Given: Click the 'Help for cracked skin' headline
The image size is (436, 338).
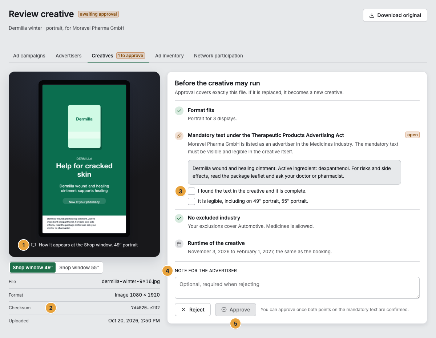Looking at the screenshot, I should 84,170.
